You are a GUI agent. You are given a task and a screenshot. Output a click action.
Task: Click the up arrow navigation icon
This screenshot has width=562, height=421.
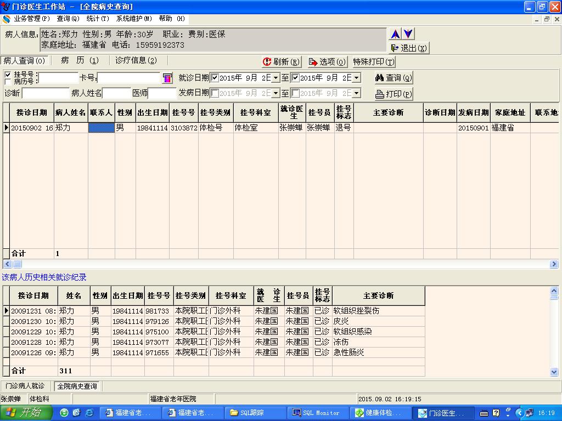[x=395, y=34]
